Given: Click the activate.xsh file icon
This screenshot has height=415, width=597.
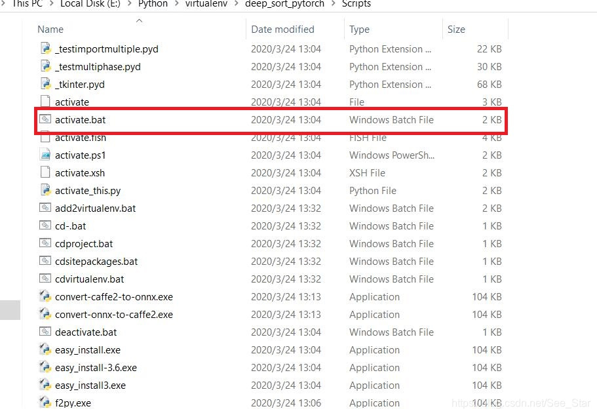Looking at the screenshot, I should [45, 172].
